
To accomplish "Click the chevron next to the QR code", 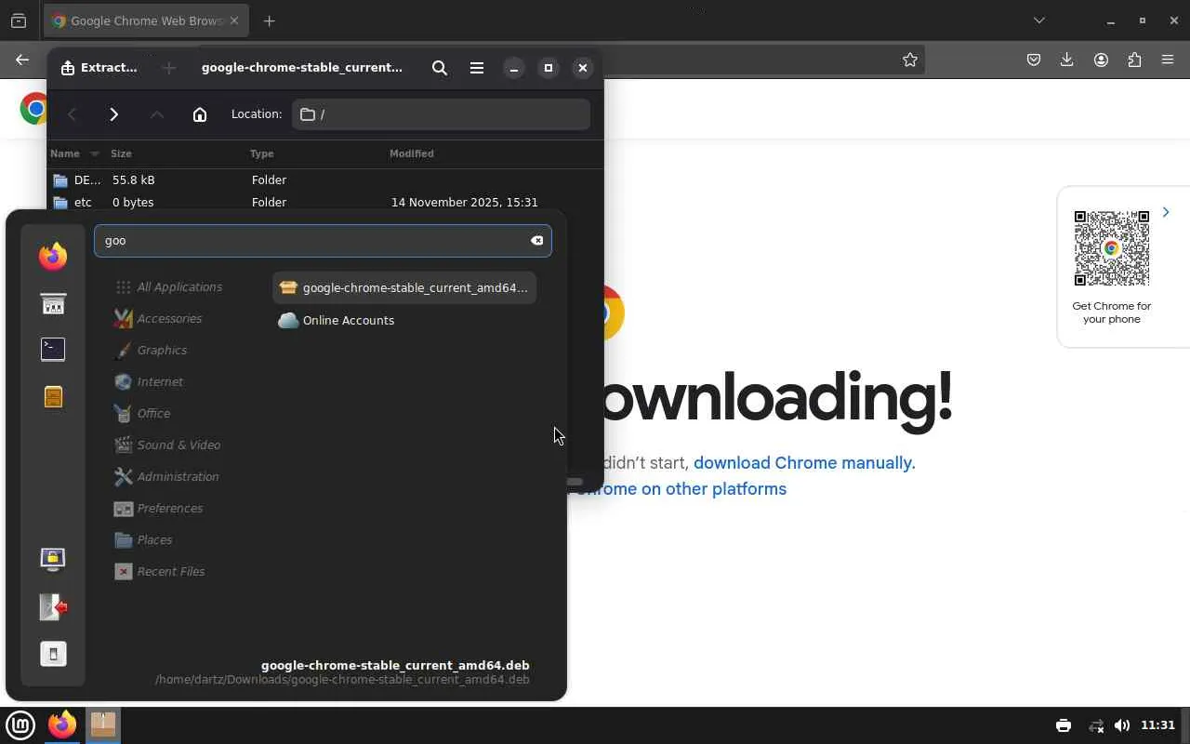I will (x=1166, y=212).
